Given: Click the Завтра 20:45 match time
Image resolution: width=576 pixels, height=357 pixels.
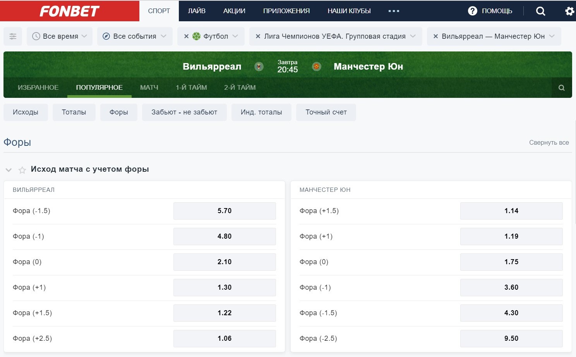Looking at the screenshot, I should tap(288, 67).
